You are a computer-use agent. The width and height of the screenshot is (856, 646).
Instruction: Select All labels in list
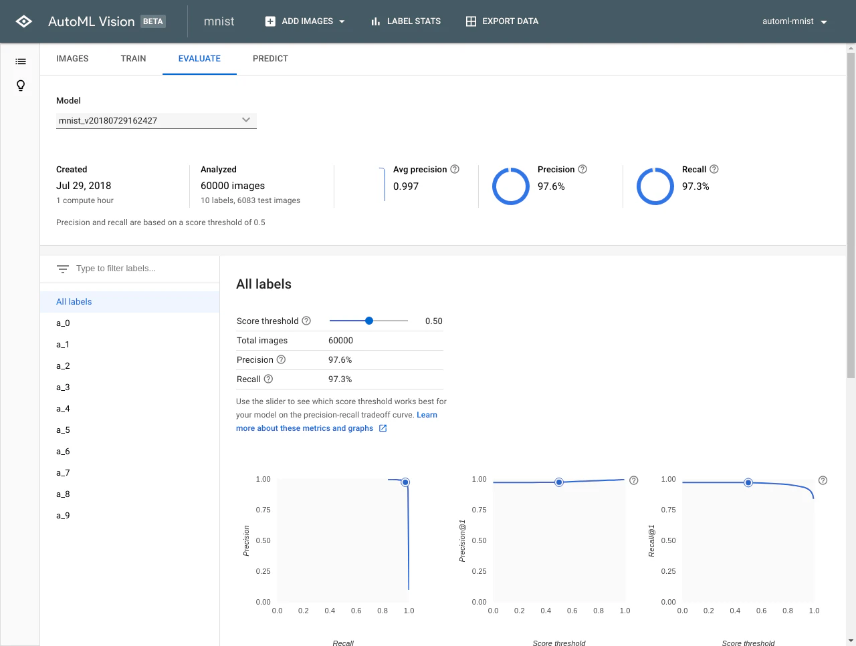tap(130, 302)
